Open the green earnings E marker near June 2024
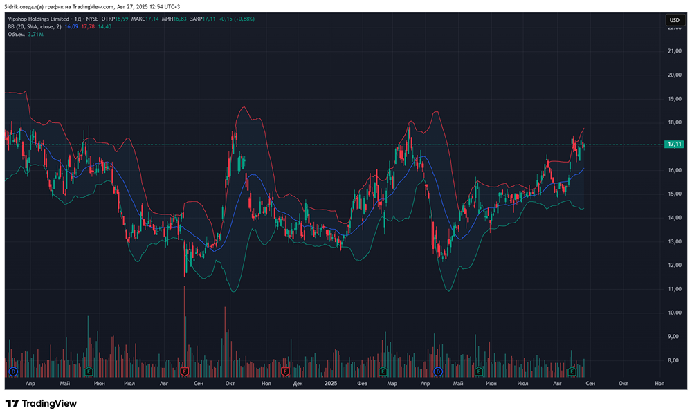 pyautogui.click(x=89, y=371)
